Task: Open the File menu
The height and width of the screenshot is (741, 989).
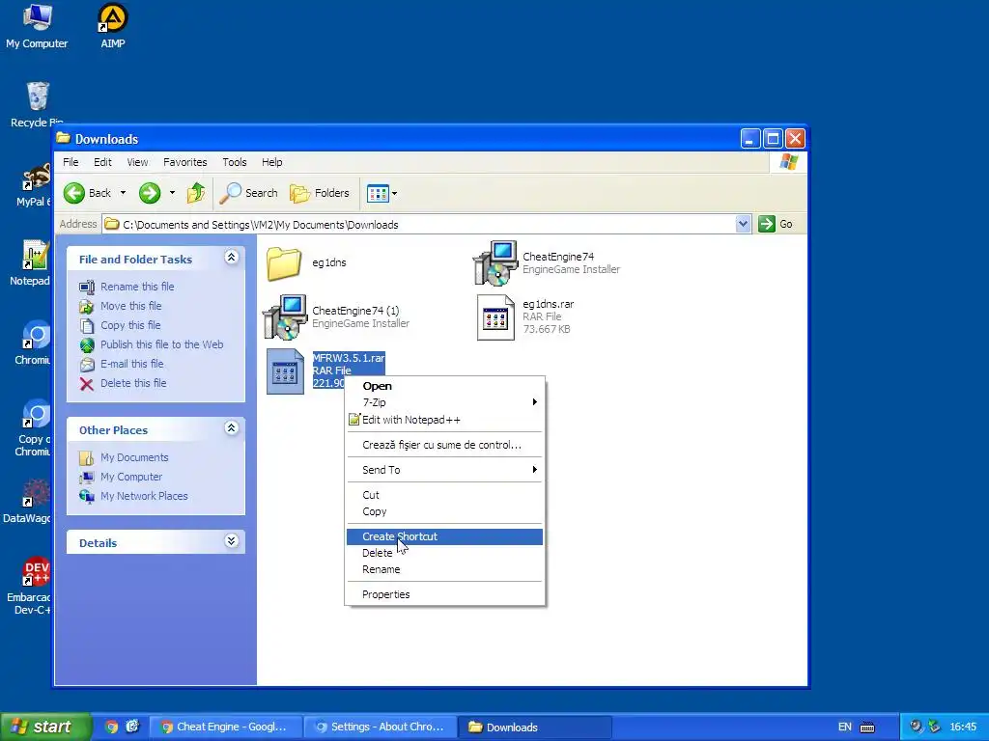Action: coord(71,162)
